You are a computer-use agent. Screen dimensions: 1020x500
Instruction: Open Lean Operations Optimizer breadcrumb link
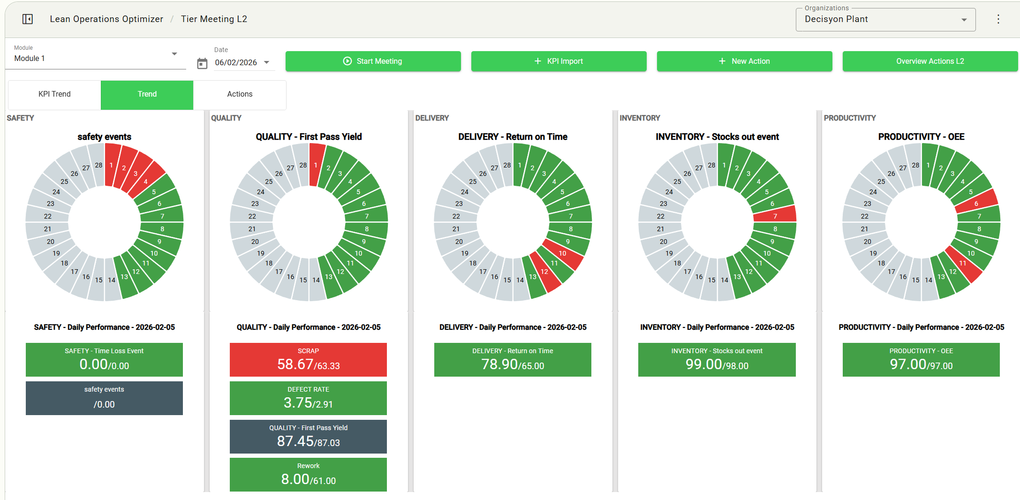[106, 19]
